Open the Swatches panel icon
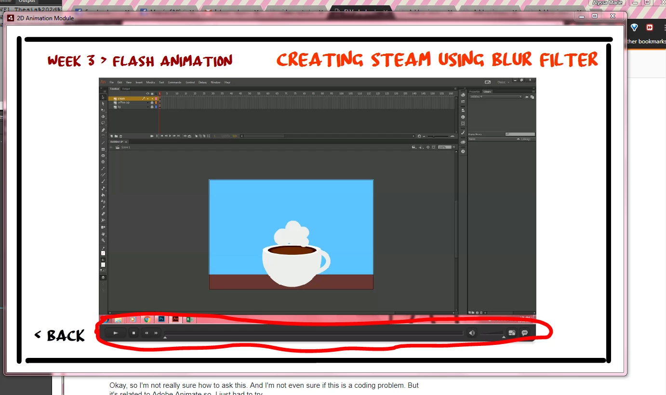Screen dimensions: 666x395 point(463,102)
